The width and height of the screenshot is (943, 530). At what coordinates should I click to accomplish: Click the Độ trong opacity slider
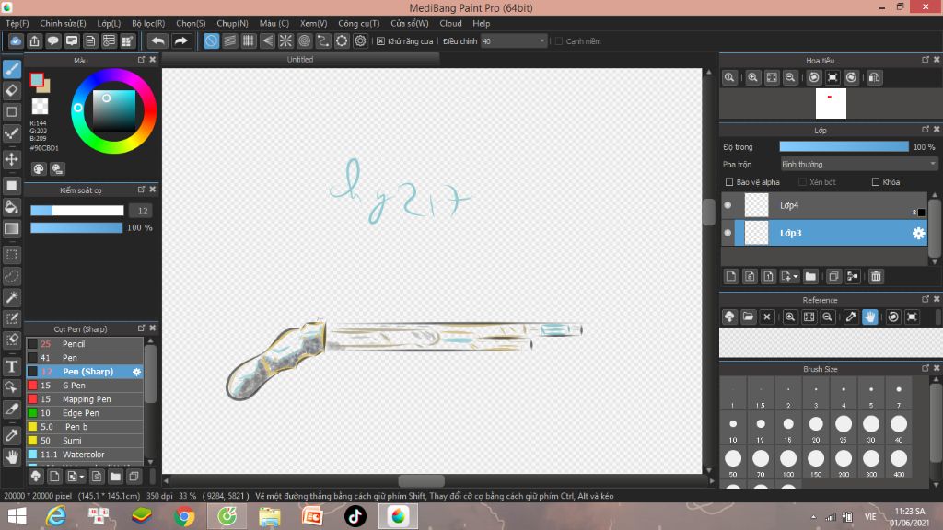(844, 146)
